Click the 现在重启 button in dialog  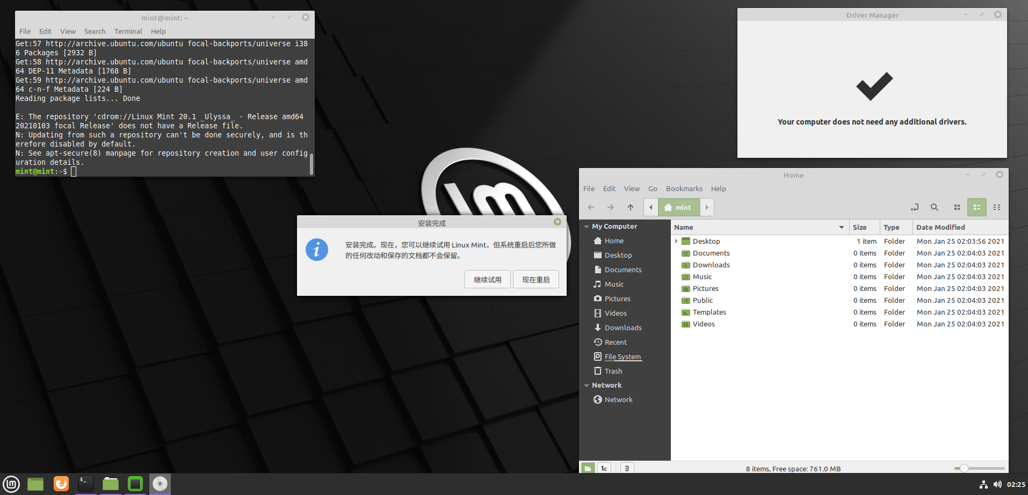click(x=535, y=280)
